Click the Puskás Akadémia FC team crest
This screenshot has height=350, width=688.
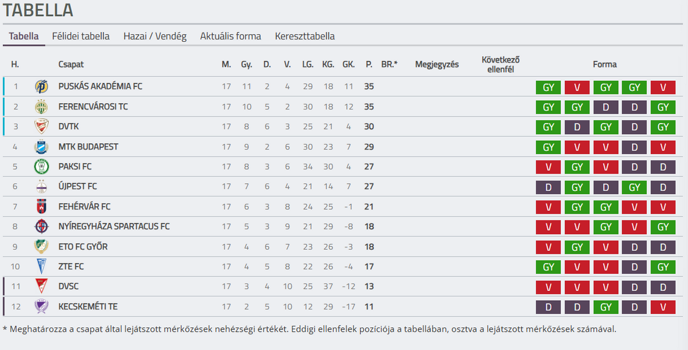point(41,86)
